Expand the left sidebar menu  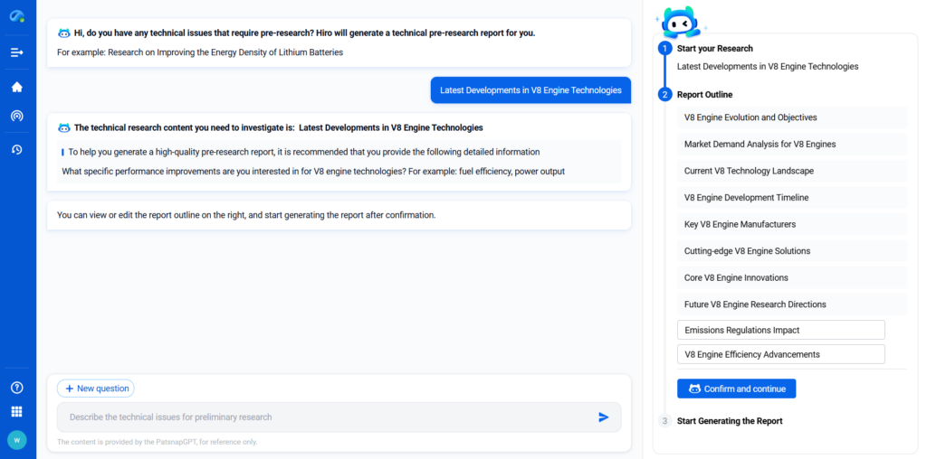click(x=17, y=52)
